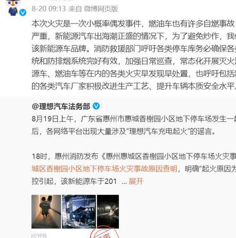Click the main post text starting 本次火灾

[134, 55]
